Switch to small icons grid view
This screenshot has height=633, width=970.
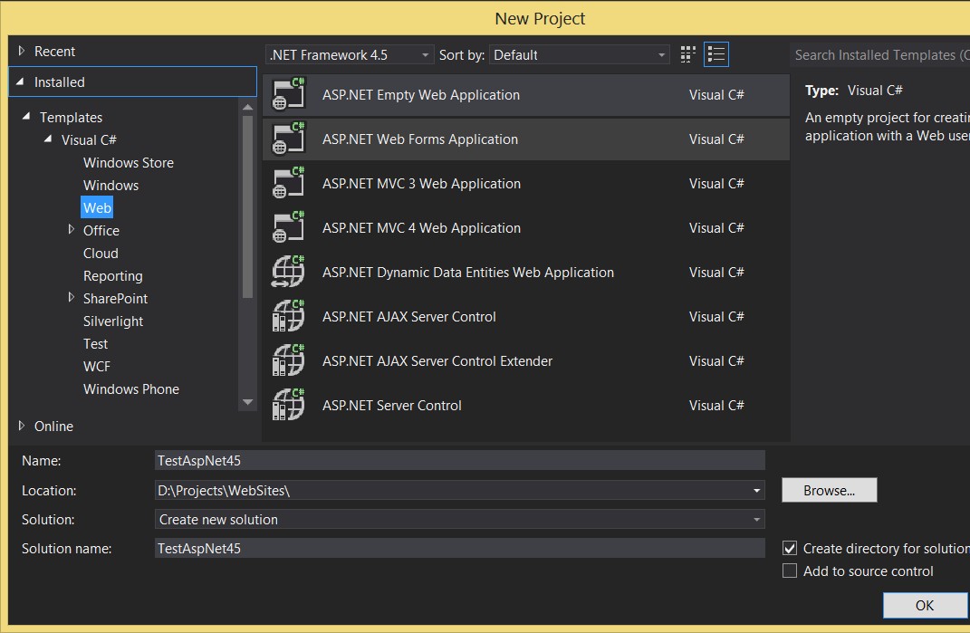tap(688, 54)
